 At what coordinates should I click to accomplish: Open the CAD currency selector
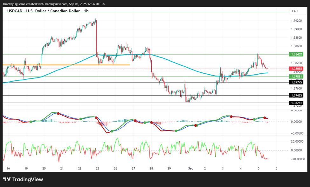point(298,11)
